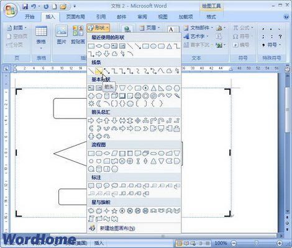The width and height of the screenshot is (292, 248).
Task: Open the 页面布局 ribbon tab
Action: pyautogui.click(x=76, y=17)
